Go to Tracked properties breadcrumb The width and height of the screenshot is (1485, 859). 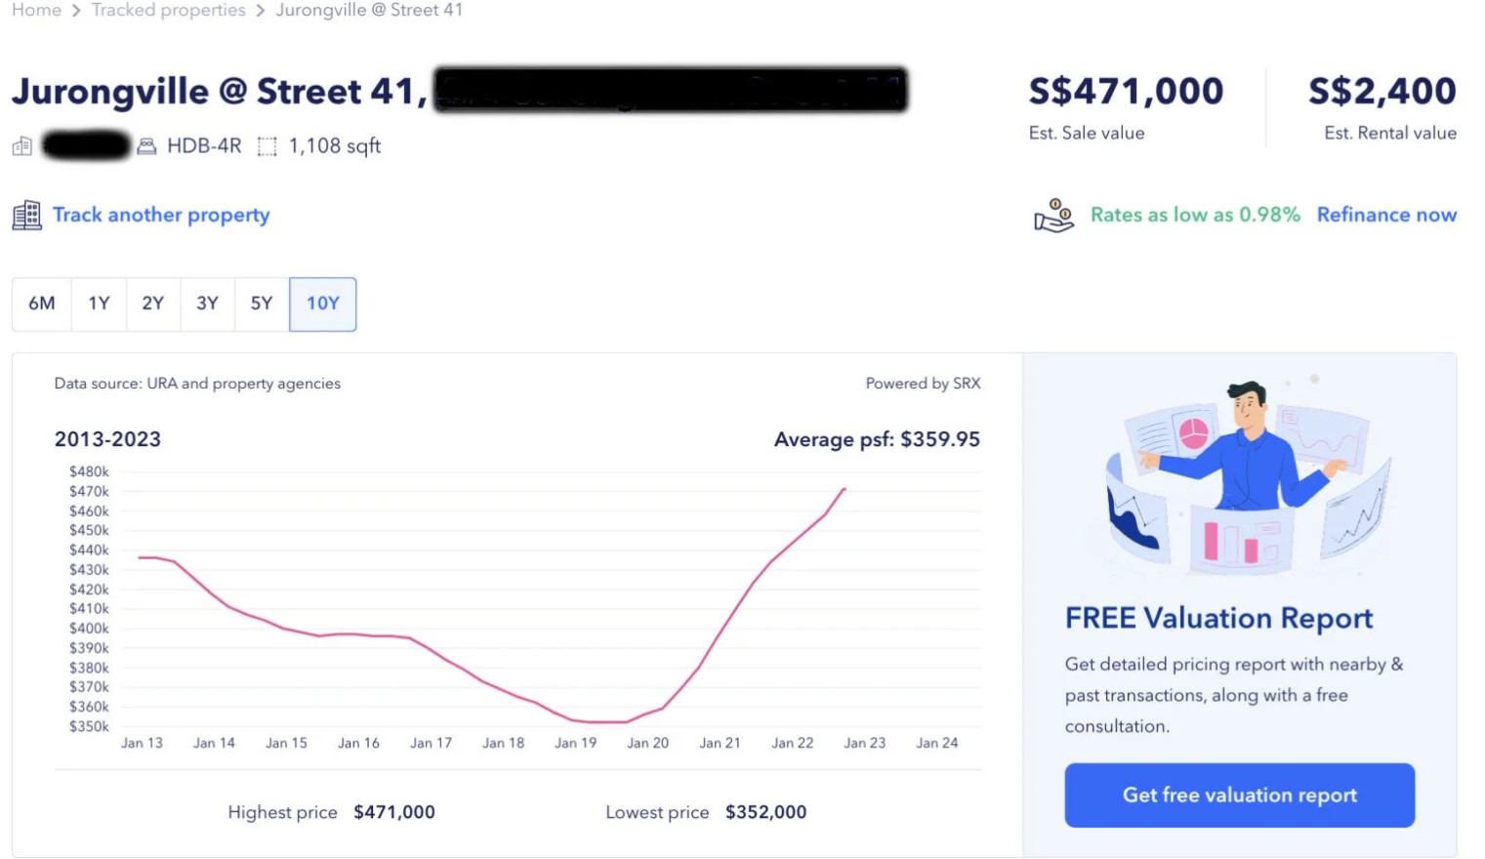tap(168, 10)
